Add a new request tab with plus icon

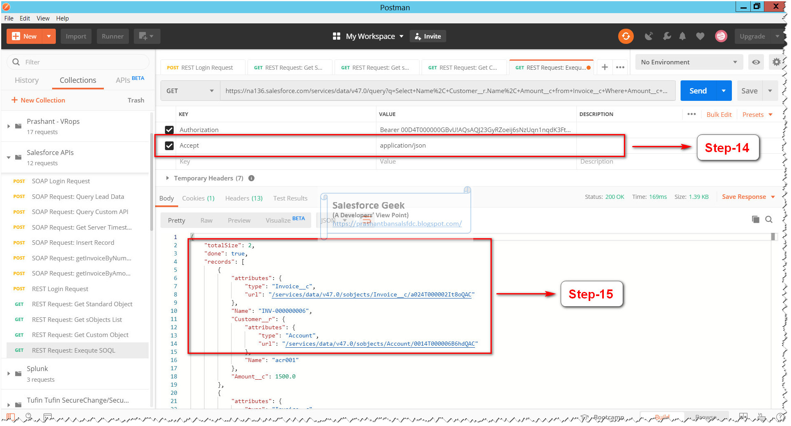605,67
